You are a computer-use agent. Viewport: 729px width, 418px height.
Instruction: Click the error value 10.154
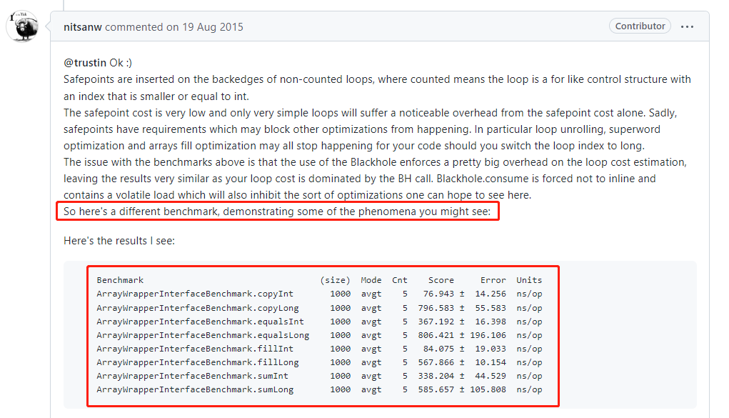(491, 362)
